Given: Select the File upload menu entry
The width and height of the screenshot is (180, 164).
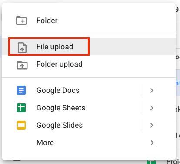Looking at the screenshot, I should (89, 47).
